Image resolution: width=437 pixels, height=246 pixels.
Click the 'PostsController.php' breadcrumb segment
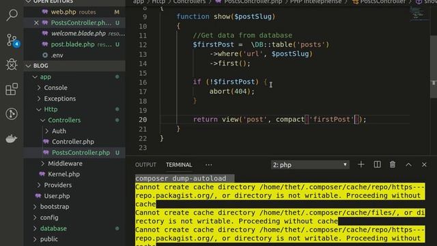click(253, 1)
